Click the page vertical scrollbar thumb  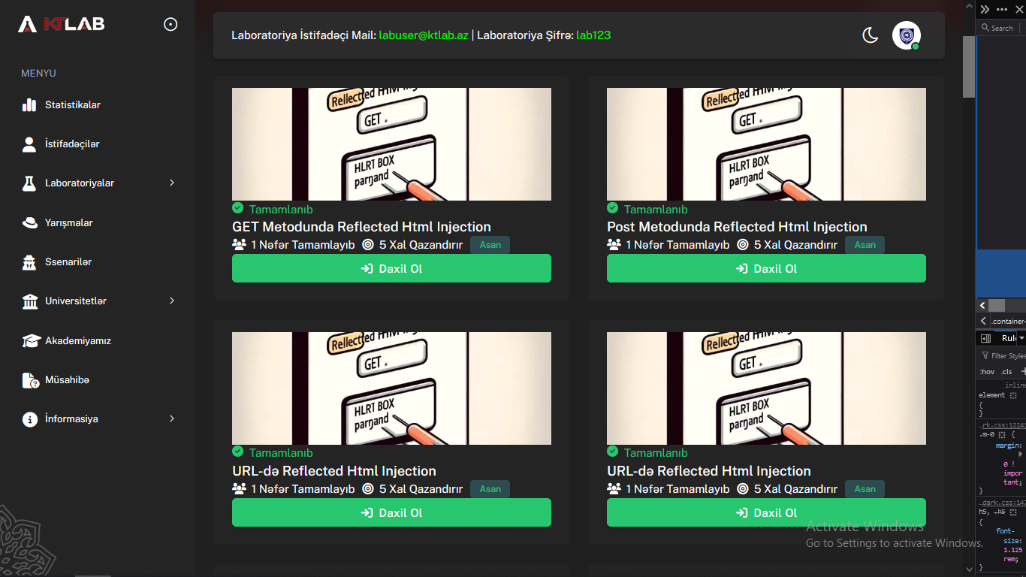click(969, 66)
